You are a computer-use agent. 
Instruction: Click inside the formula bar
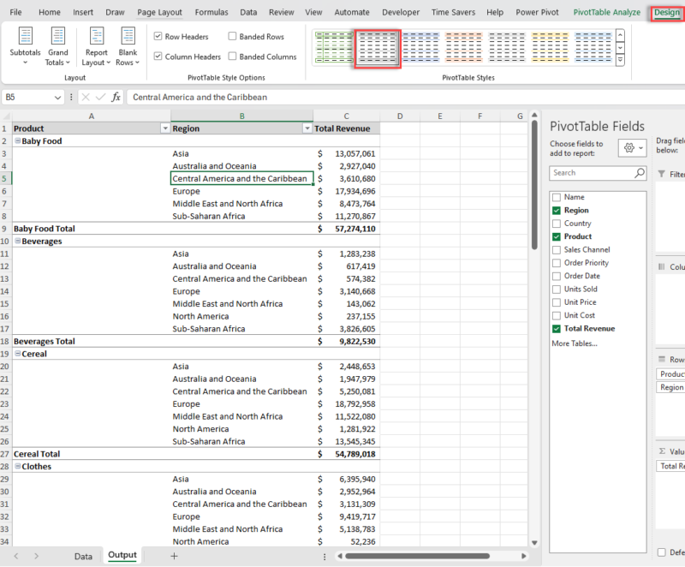pos(257,98)
